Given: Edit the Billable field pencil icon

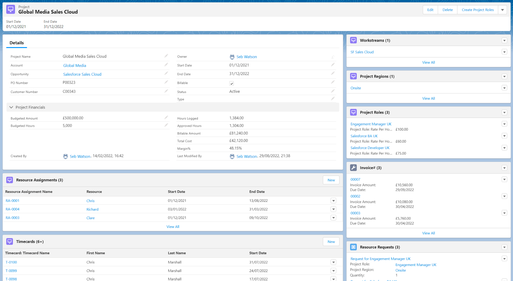Looking at the screenshot, I should tap(333, 82).
